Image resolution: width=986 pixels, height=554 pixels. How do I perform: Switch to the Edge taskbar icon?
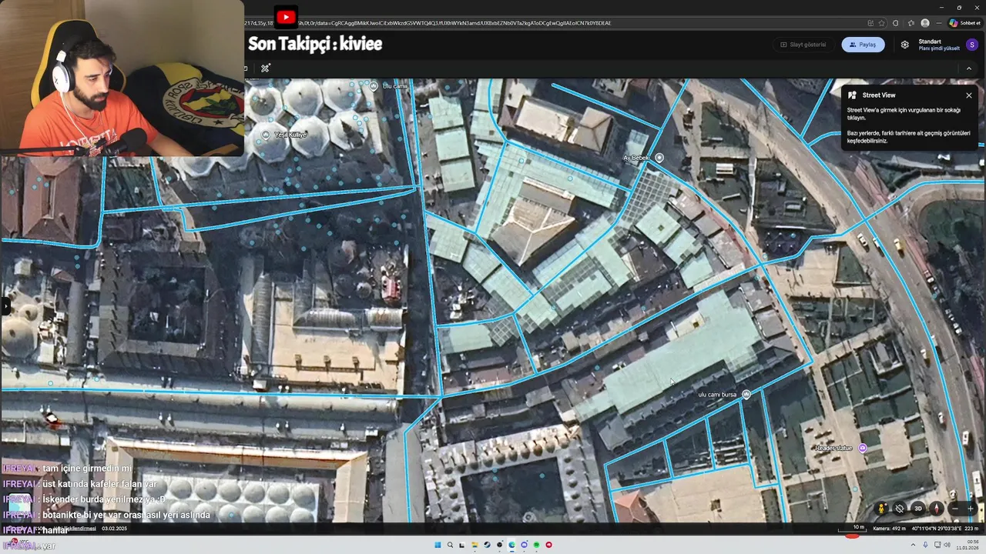pos(511,545)
